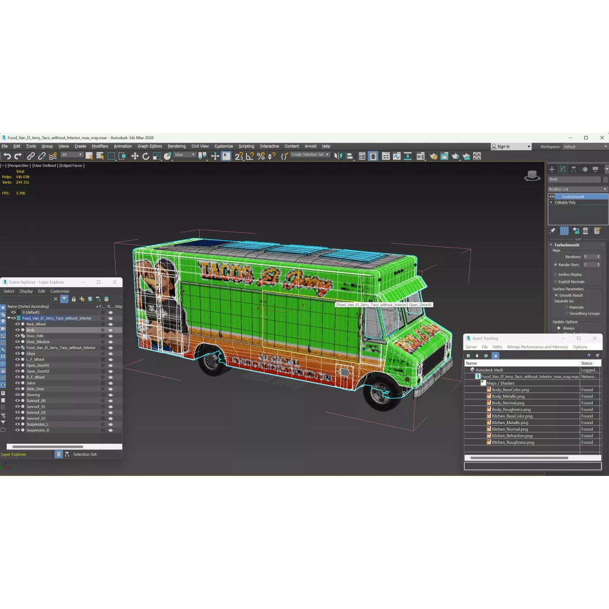Click the object color swatch beside Body

pyautogui.click(x=605, y=179)
